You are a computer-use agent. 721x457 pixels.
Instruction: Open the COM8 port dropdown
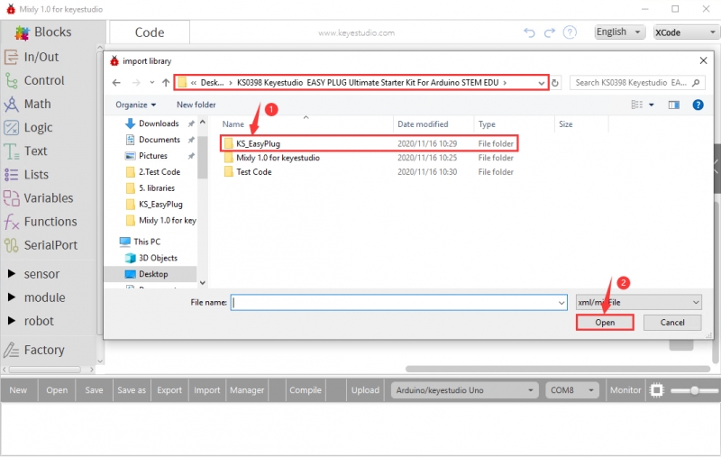tap(572, 390)
